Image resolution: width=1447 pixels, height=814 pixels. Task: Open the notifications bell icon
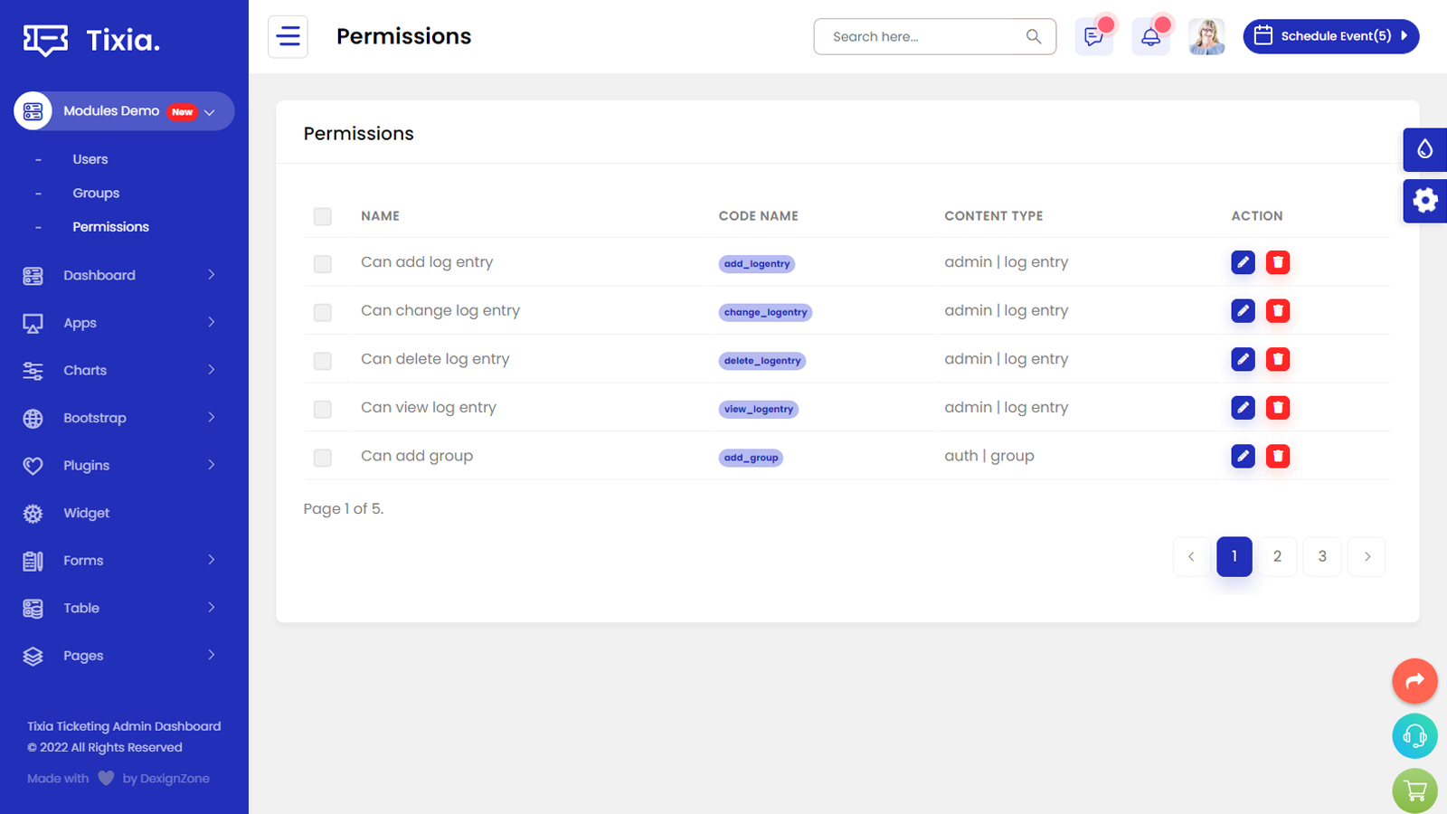(x=1150, y=37)
